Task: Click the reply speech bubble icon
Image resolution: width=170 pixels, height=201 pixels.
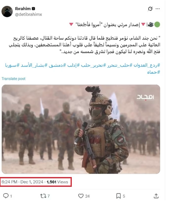Action: (6, 196)
